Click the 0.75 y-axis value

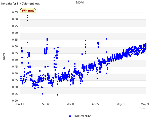click(15, 26)
